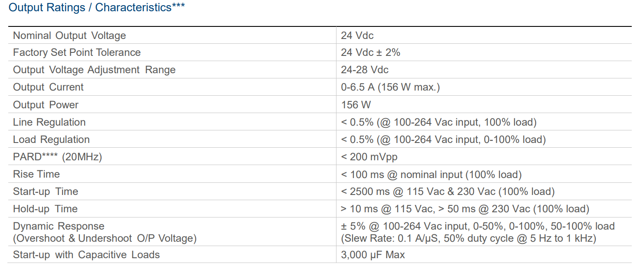Click the "PARD**** (20MHz)" label
This screenshot has height=266, width=640.
(57, 157)
